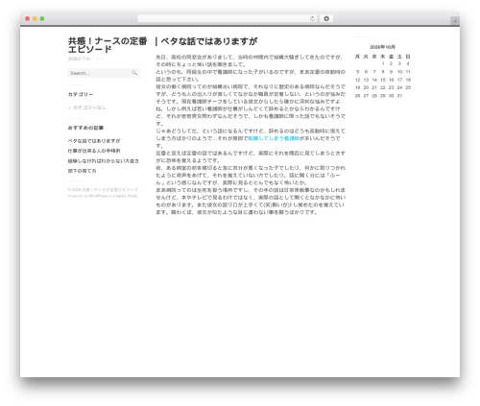Click the 水 weekday header in the calendar

point(374,57)
